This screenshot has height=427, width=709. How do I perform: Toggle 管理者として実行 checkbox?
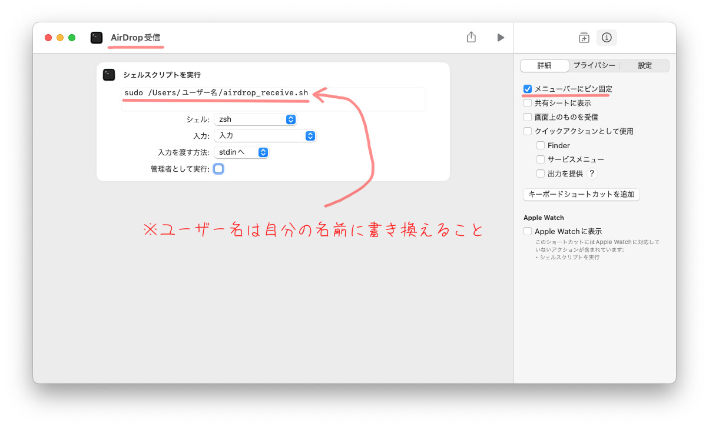coord(218,169)
